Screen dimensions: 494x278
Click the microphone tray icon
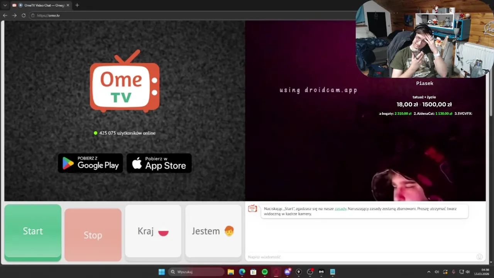pos(453,272)
